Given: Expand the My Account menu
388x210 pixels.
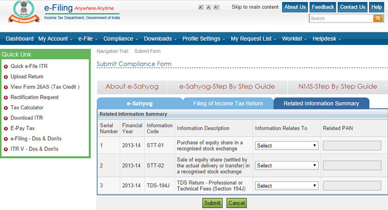Looking at the screenshot, I should tap(56, 39).
